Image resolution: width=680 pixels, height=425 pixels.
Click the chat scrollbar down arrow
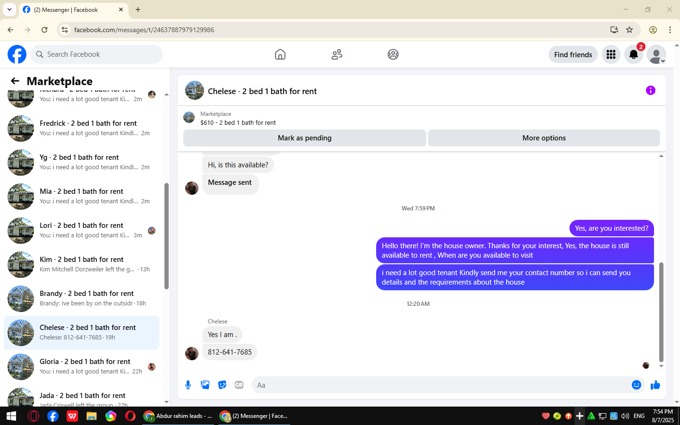click(x=661, y=366)
